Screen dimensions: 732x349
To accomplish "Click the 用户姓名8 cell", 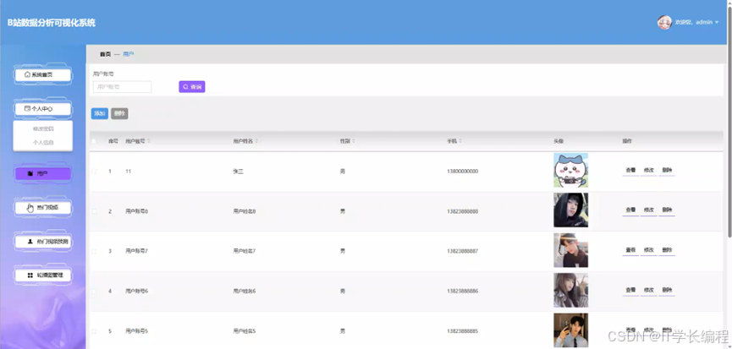I will tap(245, 211).
